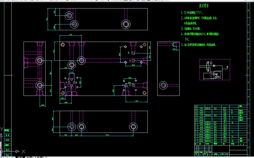
Task: Pick the 25.4 dimension between A and B ports
Action: [129, 83]
